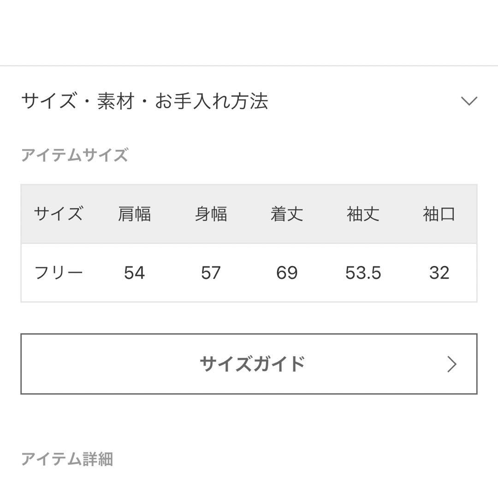Select the アイテム詳細 heading

point(67,459)
